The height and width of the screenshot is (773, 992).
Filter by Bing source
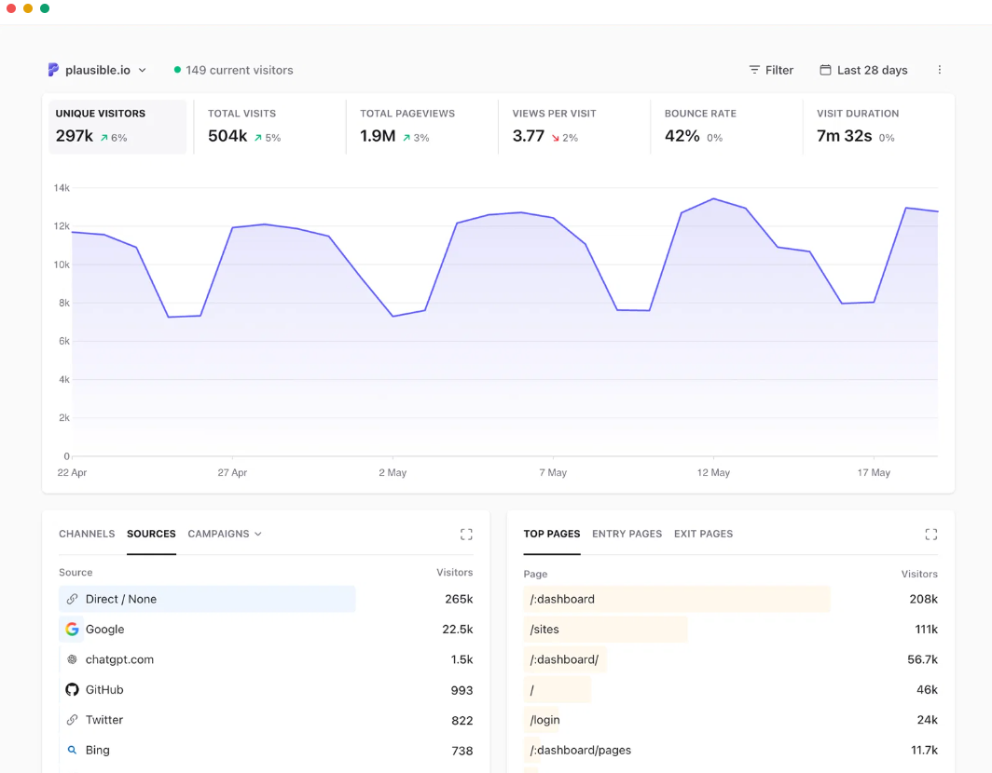(x=97, y=751)
